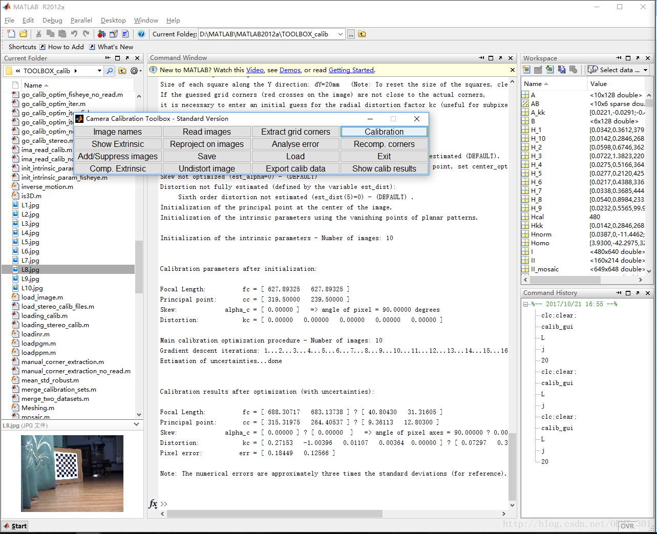Select loading_calib.m in the file list
Viewport: 657px width, 534px height.
click(x=45, y=316)
